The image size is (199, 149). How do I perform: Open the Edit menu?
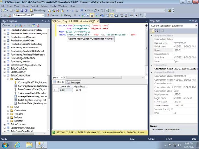tap(9, 6)
